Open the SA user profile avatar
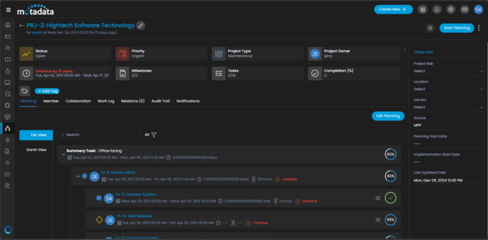488x240 pixels. (478, 10)
